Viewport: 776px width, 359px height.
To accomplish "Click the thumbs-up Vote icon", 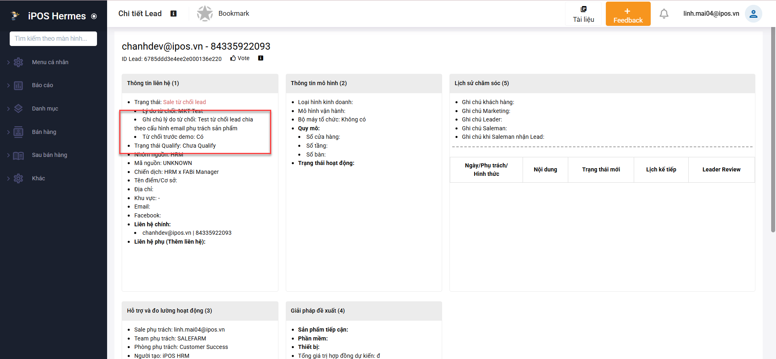I will [233, 58].
